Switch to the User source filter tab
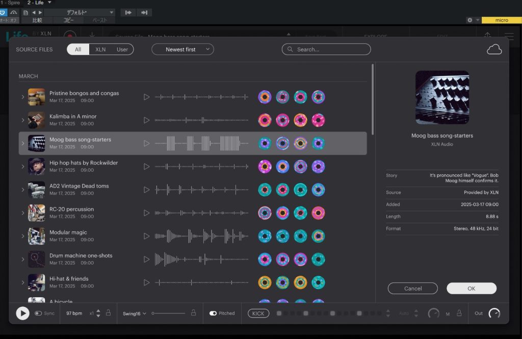The width and height of the screenshot is (522, 339). click(x=122, y=49)
